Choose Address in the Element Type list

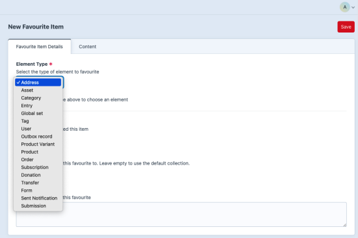coord(38,83)
